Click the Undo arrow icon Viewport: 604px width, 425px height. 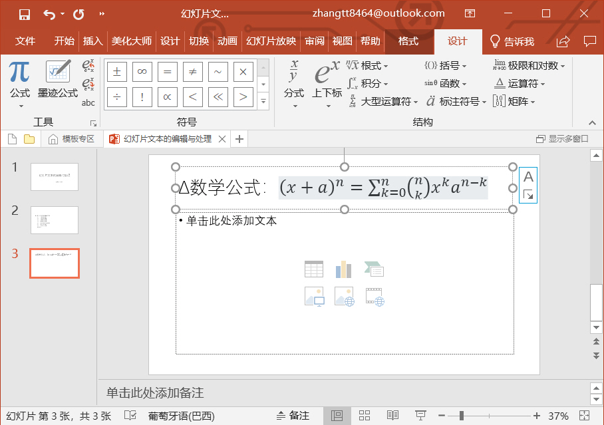click(49, 14)
